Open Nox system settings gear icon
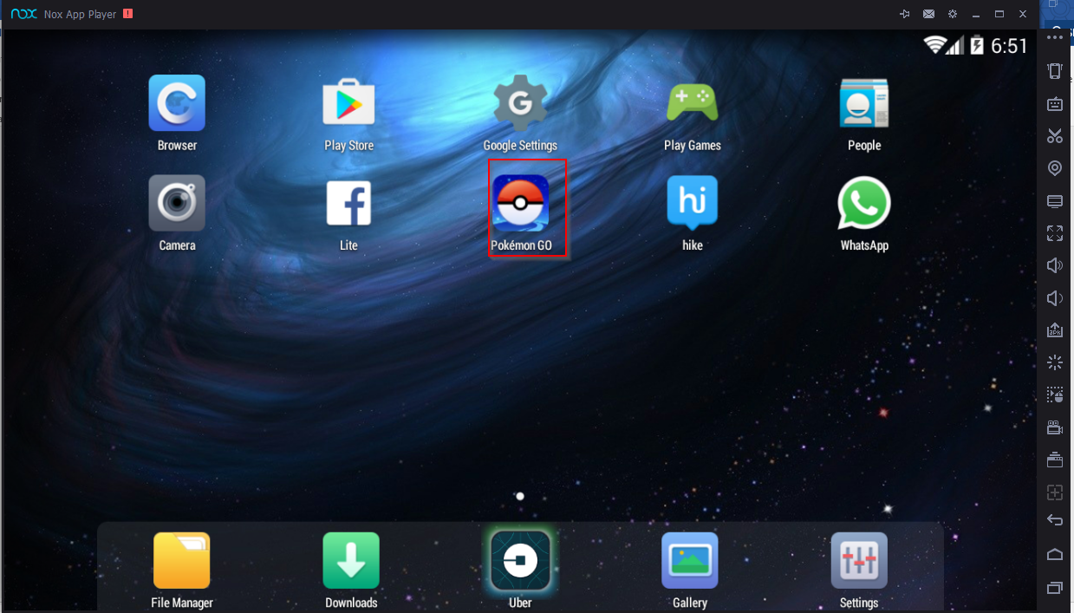The width and height of the screenshot is (1074, 613). (x=953, y=14)
